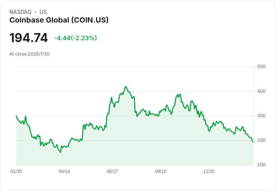
Task: Click the 100 y-axis price label
Action: coord(261,165)
